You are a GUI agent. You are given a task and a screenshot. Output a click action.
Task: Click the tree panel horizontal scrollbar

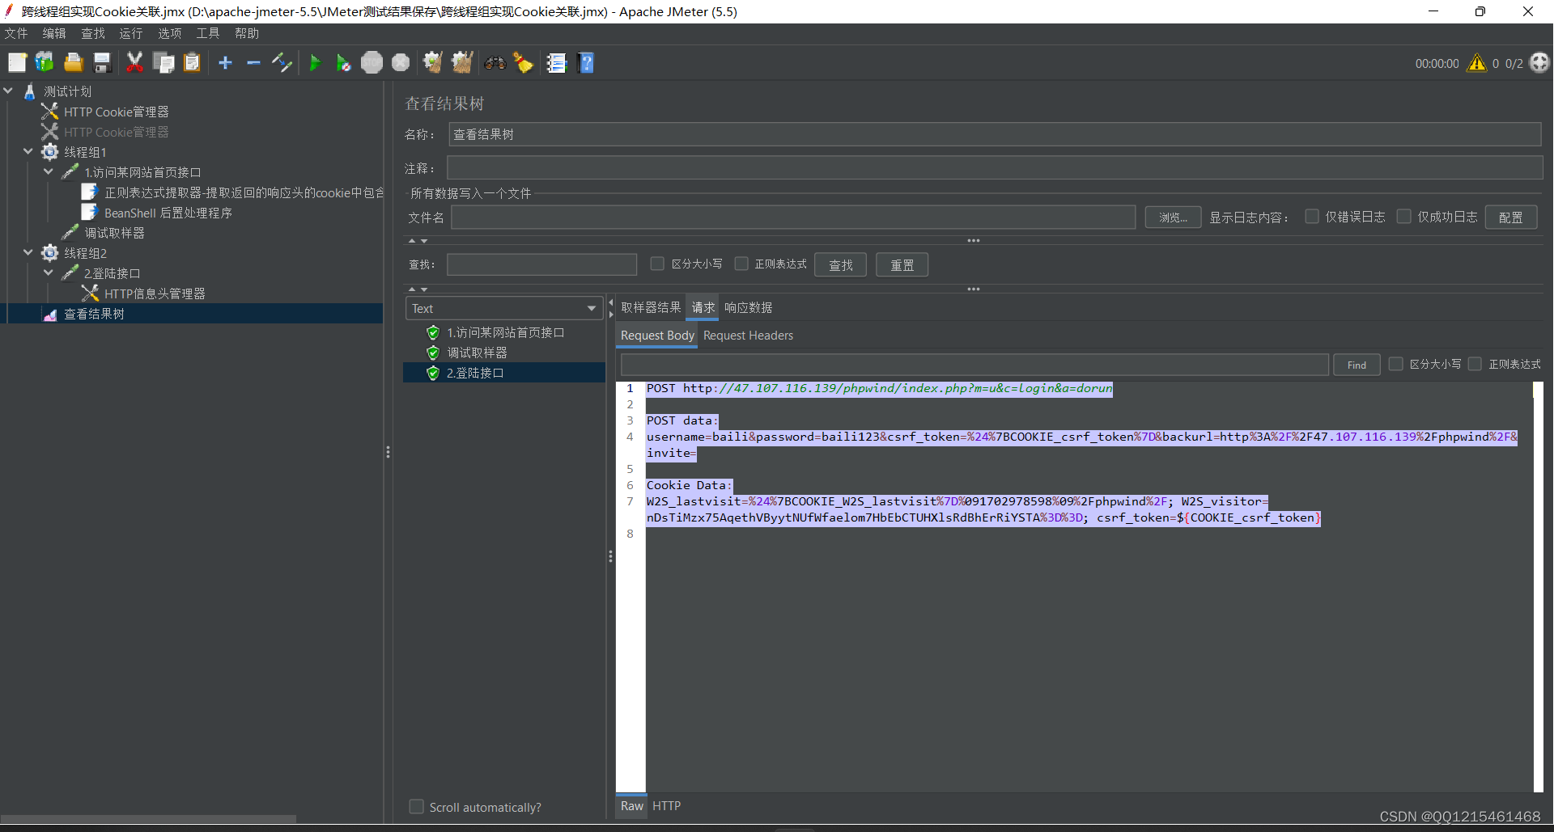click(148, 818)
